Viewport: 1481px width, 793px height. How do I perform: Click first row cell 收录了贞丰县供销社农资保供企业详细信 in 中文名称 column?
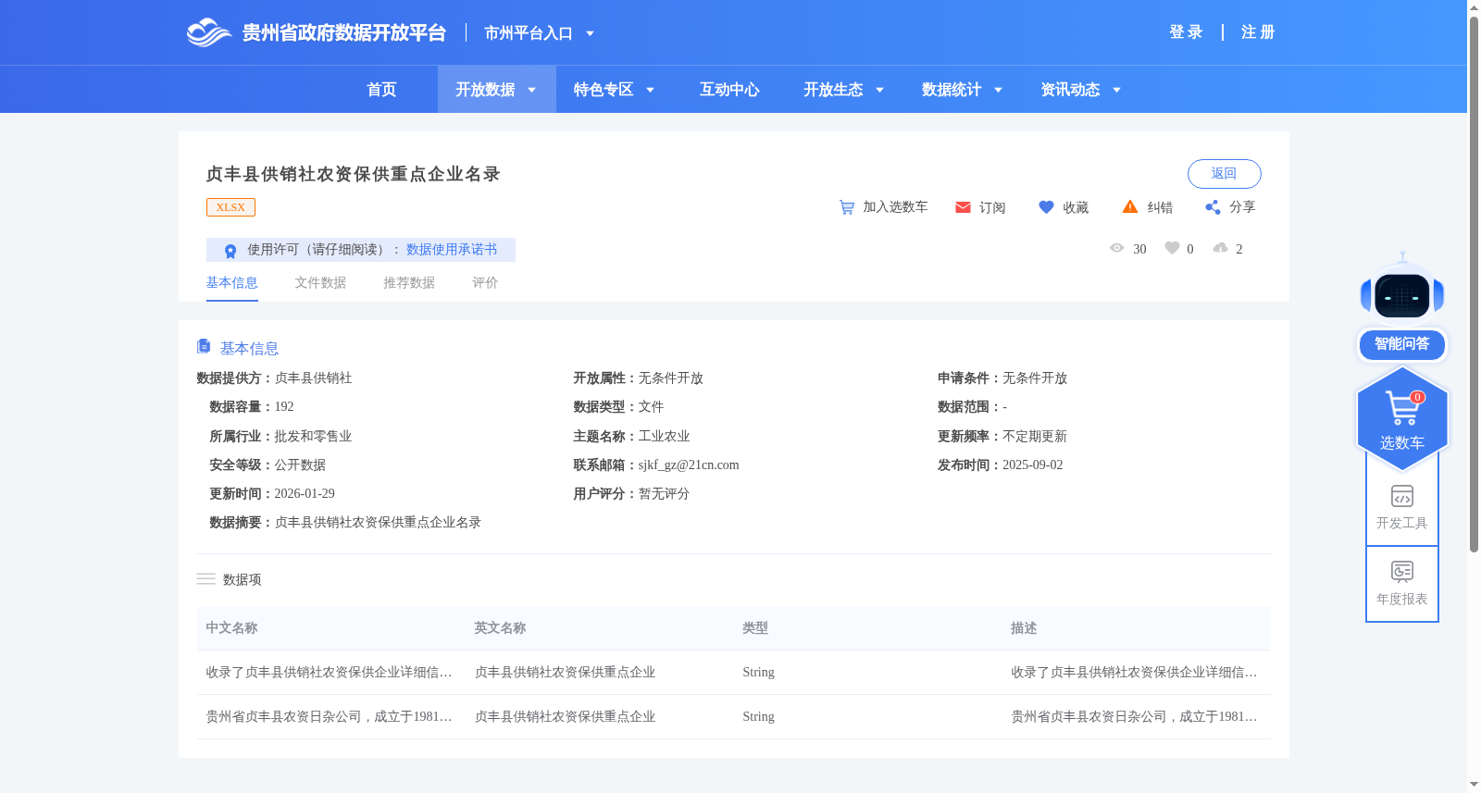click(x=329, y=673)
